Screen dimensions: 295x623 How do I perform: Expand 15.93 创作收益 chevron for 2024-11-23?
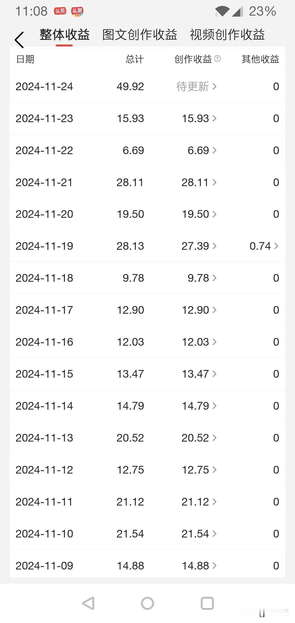tap(215, 119)
